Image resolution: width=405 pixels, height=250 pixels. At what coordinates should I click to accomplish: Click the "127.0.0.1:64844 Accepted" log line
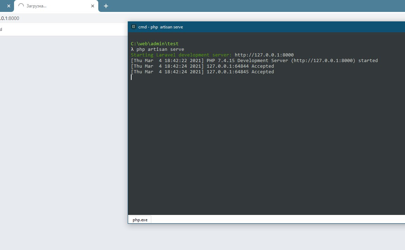point(202,66)
